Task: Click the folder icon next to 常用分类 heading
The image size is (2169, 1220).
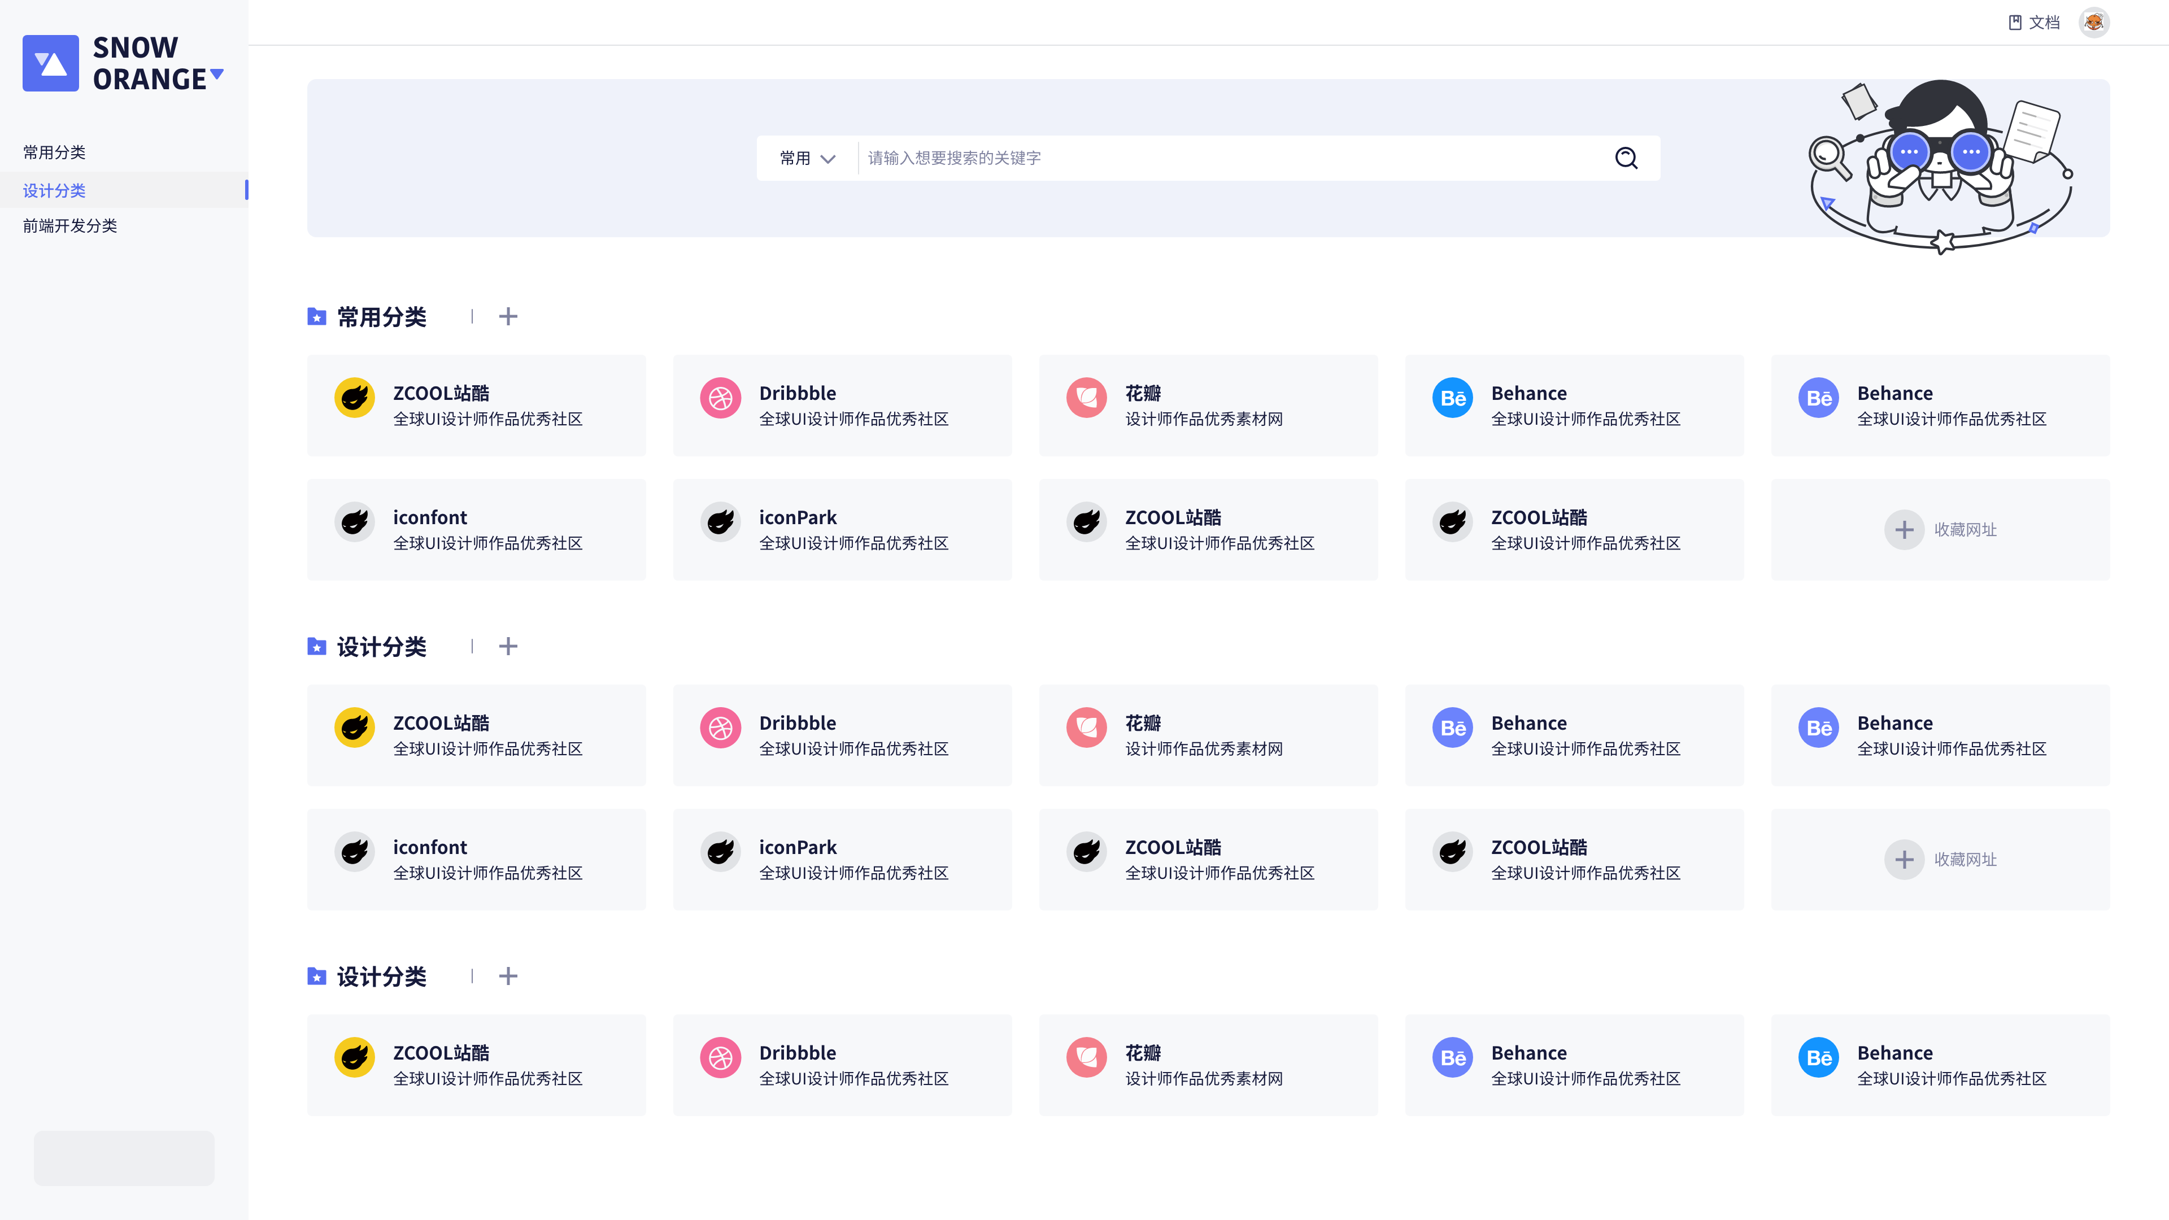Action: [x=316, y=316]
